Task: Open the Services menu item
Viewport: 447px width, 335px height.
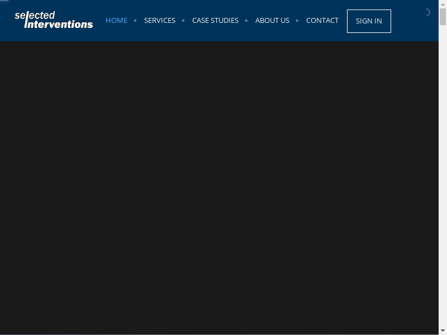Action: pos(159,21)
